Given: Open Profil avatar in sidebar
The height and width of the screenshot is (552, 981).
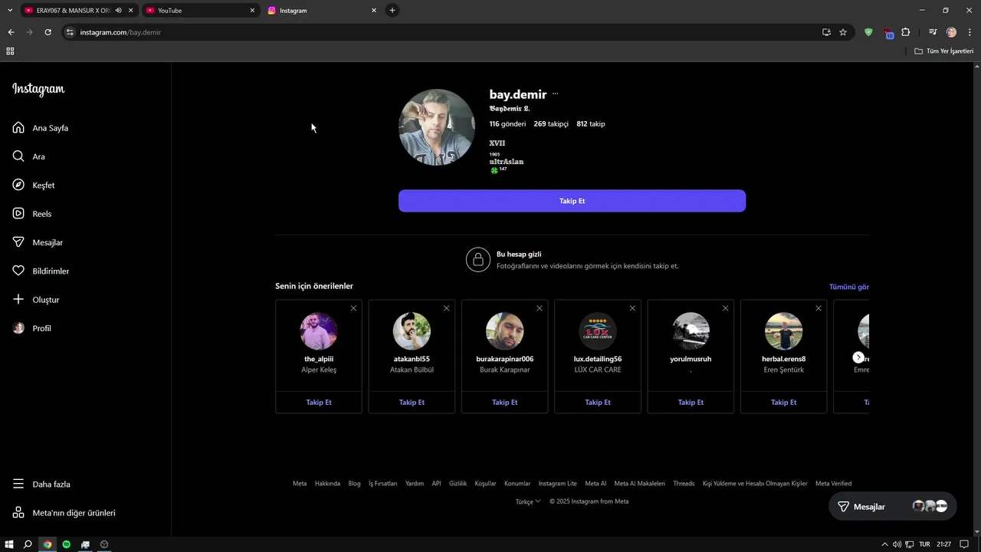Looking at the screenshot, I should tap(18, 328).
